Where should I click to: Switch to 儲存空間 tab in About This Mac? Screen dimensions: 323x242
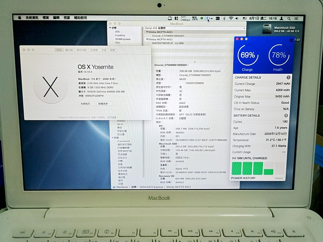pos(82,50)
